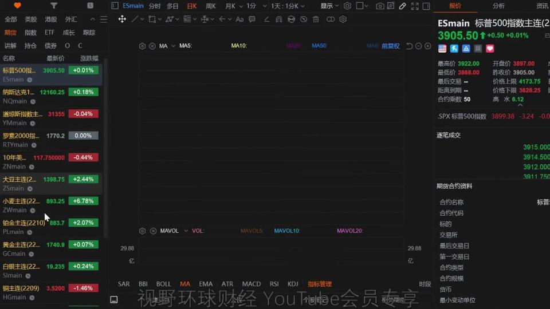Open the favorites heart icon at top left
The height and width of the screenshot is (309, 550).
pyautogui.click(x=17, y=6)
